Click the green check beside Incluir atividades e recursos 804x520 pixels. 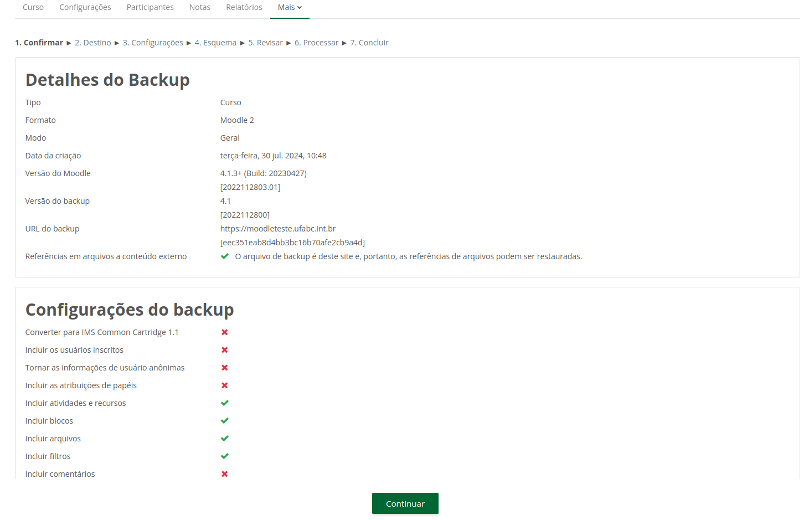point(224,403)
